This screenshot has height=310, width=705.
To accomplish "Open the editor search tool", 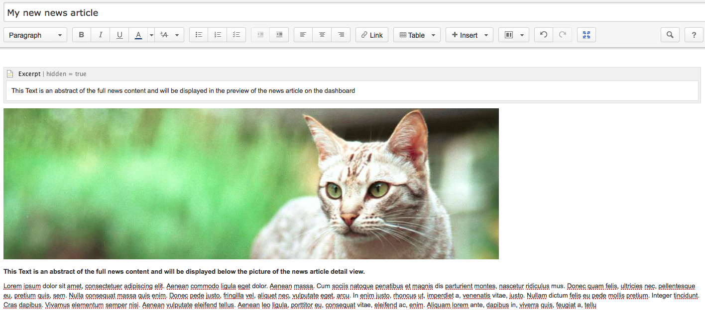I will (x=670, y=35).
